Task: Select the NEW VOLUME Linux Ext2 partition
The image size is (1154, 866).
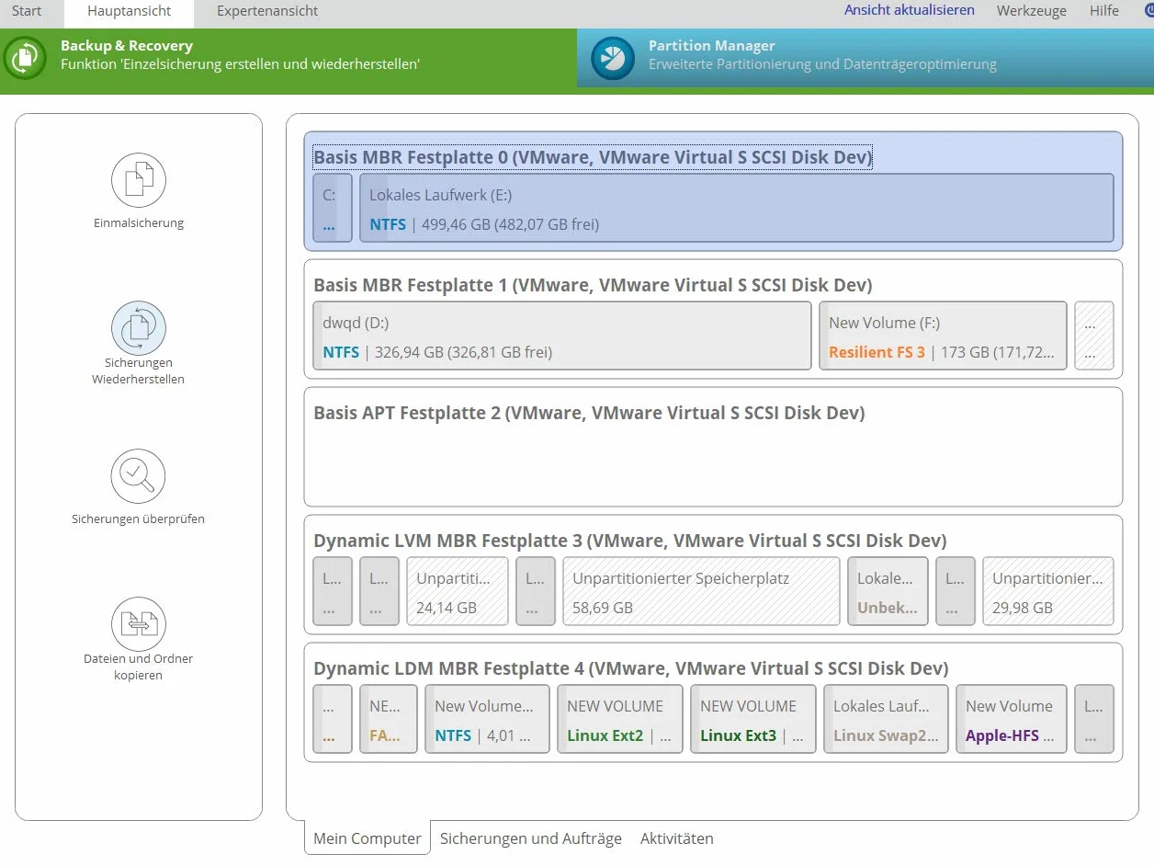Action: click(x=620, y=719)
